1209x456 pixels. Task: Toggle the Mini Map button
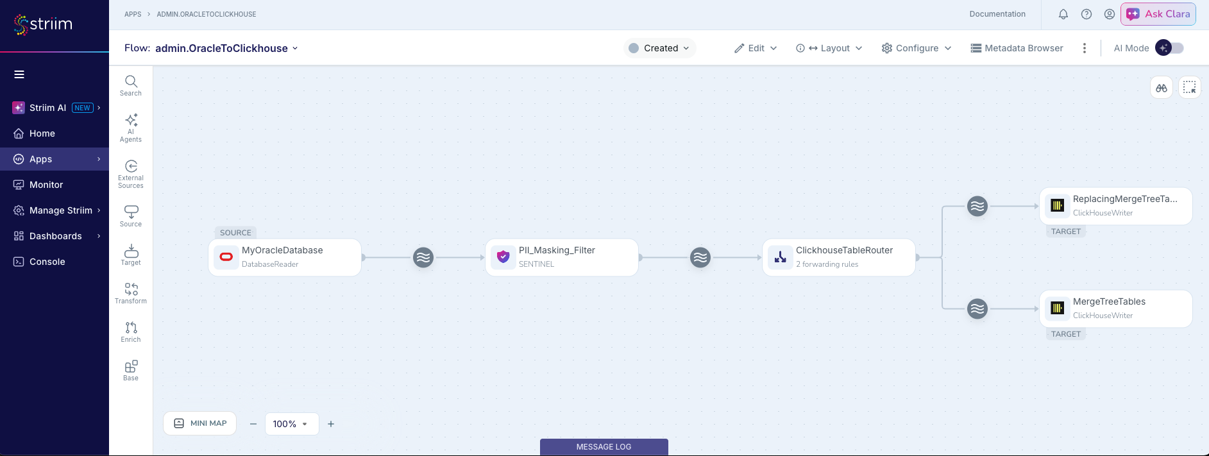click(200, 423)
